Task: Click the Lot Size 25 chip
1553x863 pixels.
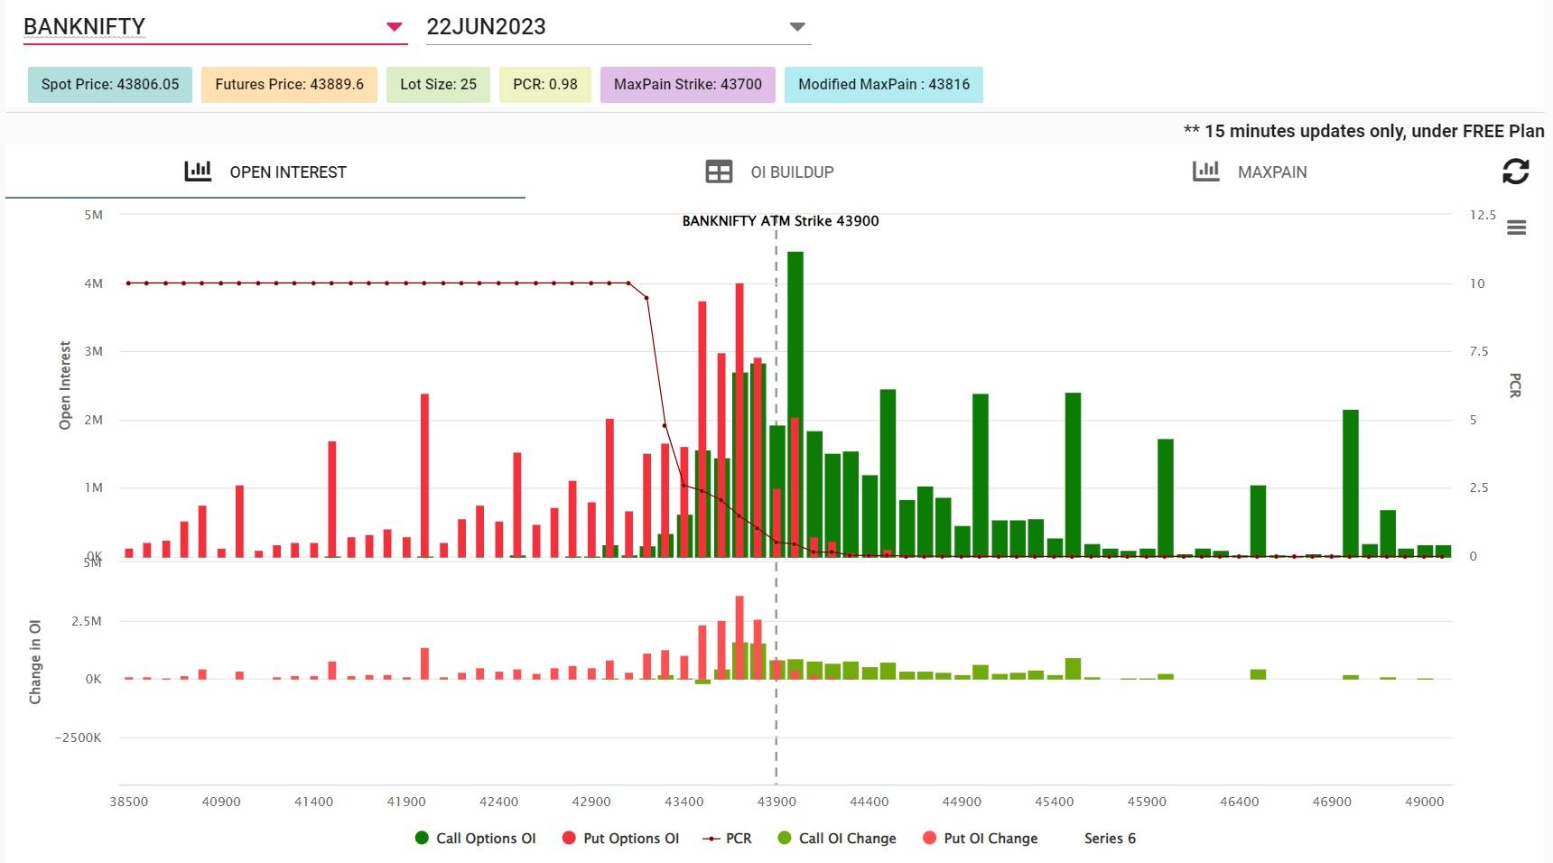Action: pos(438,85)
